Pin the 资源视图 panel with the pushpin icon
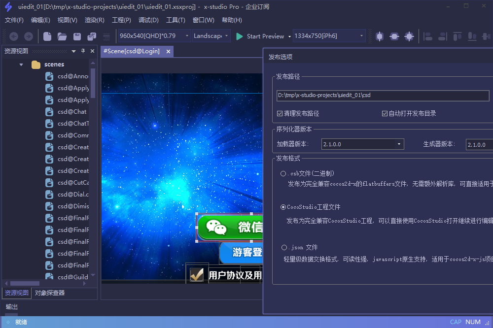This screenshot has height=328, width=493. click(83, 51)
